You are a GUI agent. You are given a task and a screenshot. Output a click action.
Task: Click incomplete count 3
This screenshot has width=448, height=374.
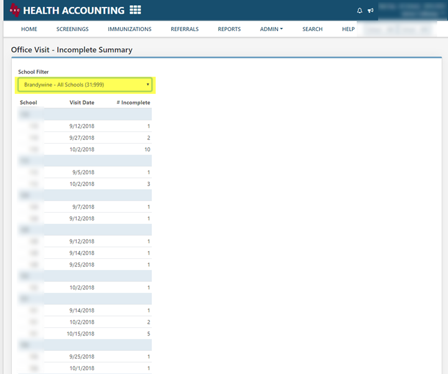tap(149, 184)
